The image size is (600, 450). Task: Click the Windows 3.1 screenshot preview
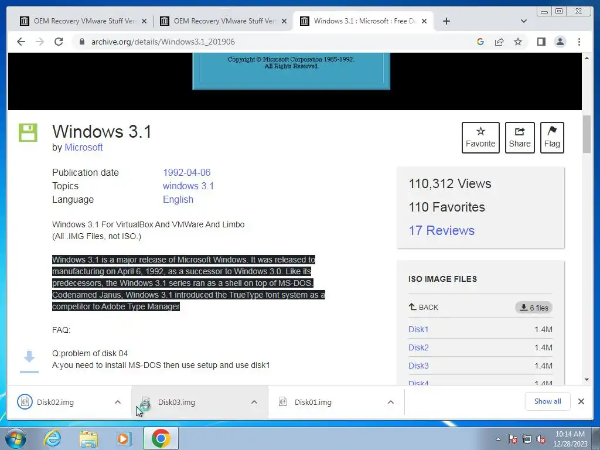click(291, 71)
